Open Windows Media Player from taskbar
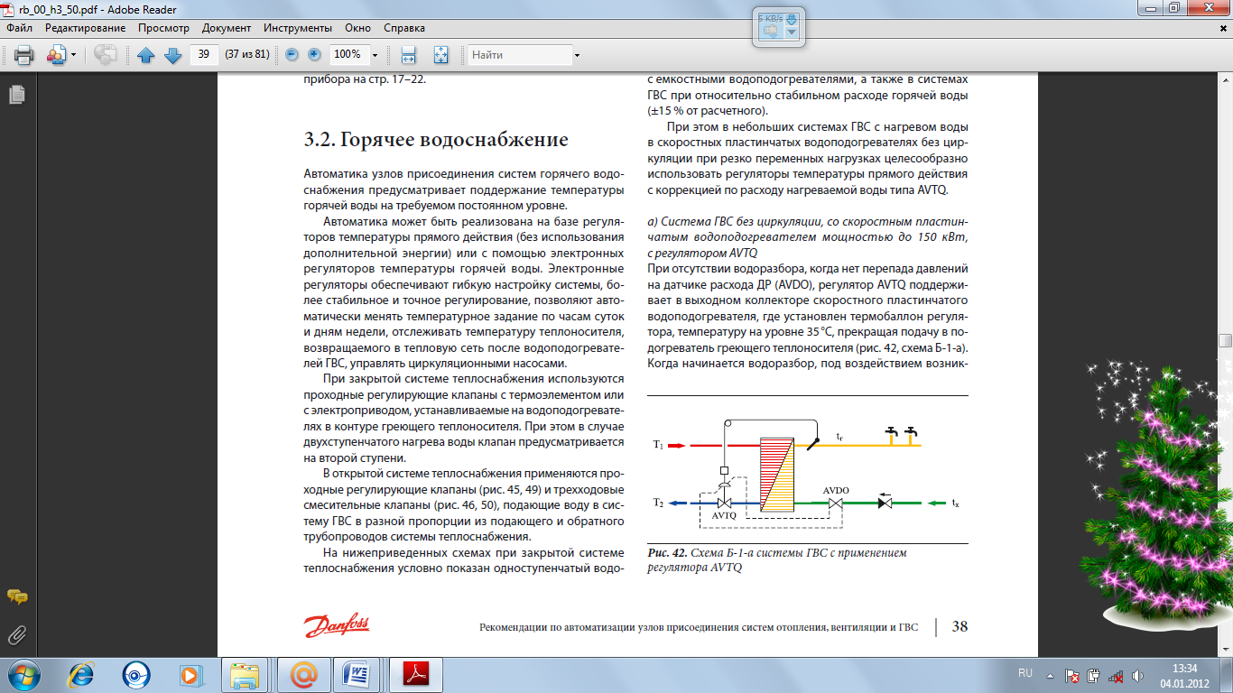Image resolution: width=1233 pixels, height=693 pixels. point(190,674)
